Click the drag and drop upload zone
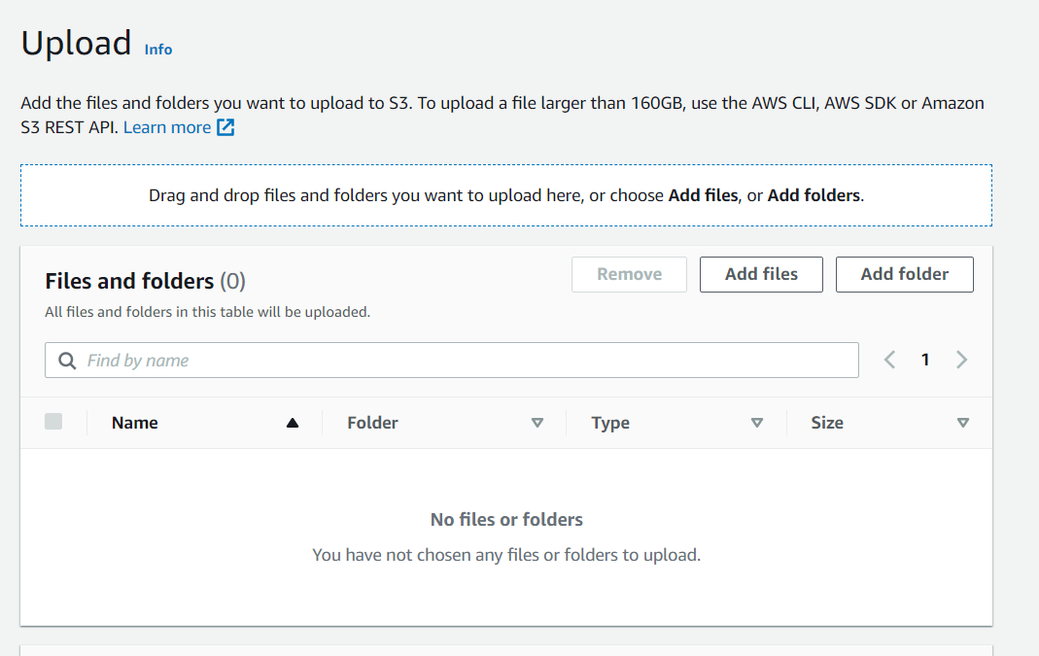The image size is (1039, 656). (x=506, y=195)
